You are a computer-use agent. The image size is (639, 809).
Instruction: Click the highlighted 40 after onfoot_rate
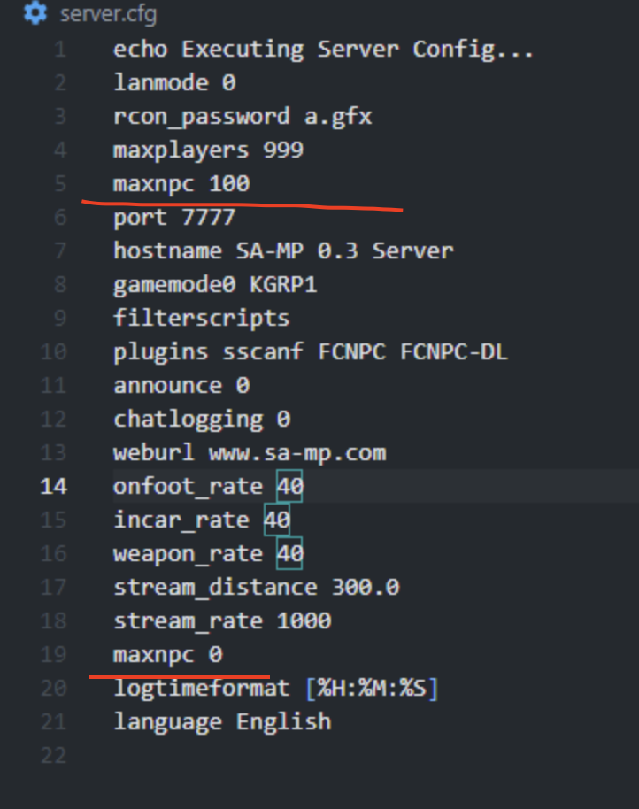click(x=288, y=486)
